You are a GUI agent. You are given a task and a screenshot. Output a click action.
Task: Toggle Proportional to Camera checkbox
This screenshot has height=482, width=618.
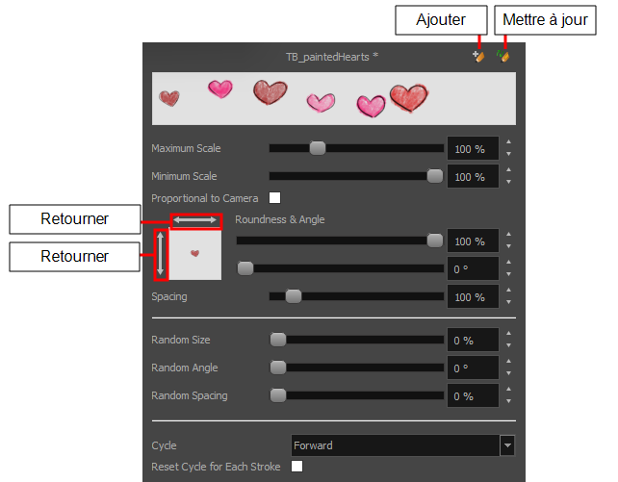(x=274, y=197)
